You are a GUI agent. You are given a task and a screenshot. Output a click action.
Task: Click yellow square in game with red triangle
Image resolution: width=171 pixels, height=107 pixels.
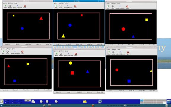tap(14, 16)
